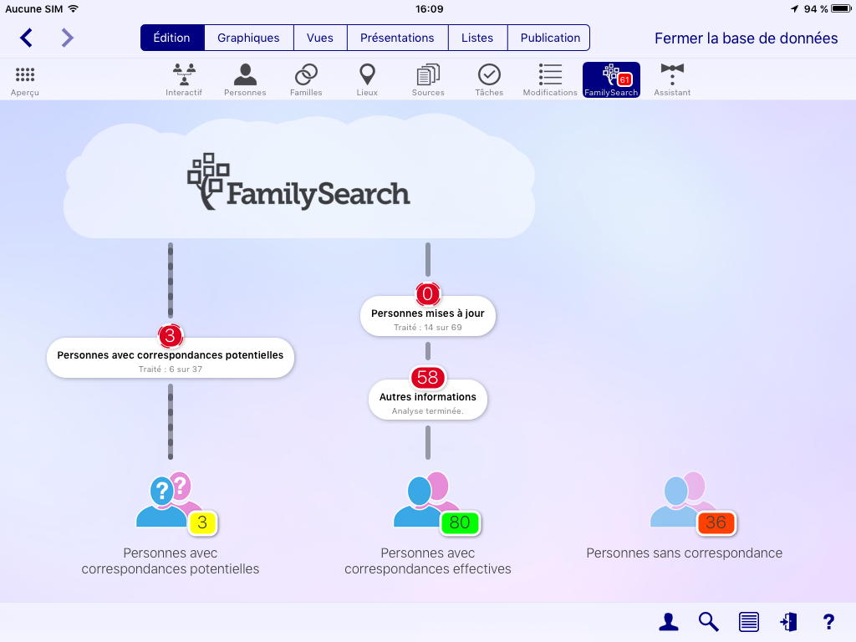Viewport: 856px width, 642px height.
Task: Tap the door login icon
Action: [789, 622]
